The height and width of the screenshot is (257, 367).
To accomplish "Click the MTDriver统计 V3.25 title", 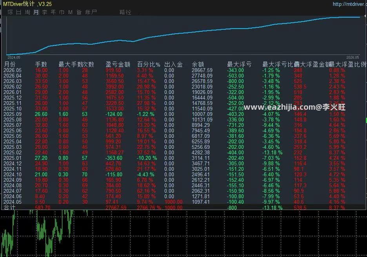I will click(x=27, y=4).
